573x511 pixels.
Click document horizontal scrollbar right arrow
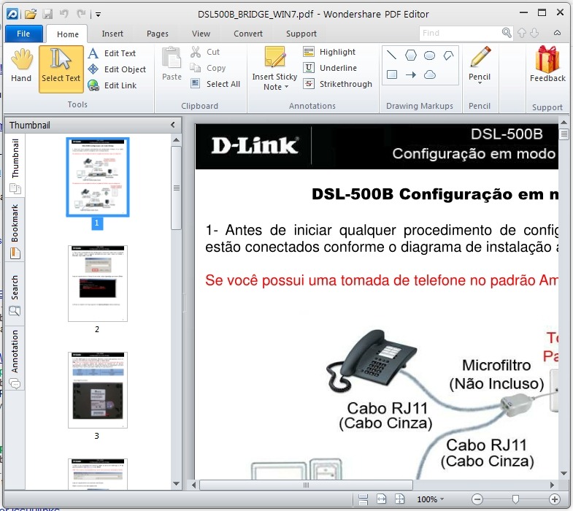click(x=552, y=485)
